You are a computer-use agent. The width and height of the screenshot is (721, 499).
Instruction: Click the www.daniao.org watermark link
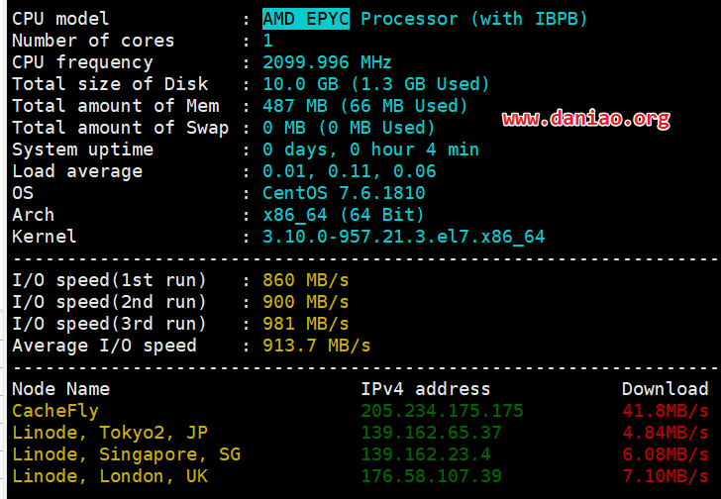tap(586, 119)
